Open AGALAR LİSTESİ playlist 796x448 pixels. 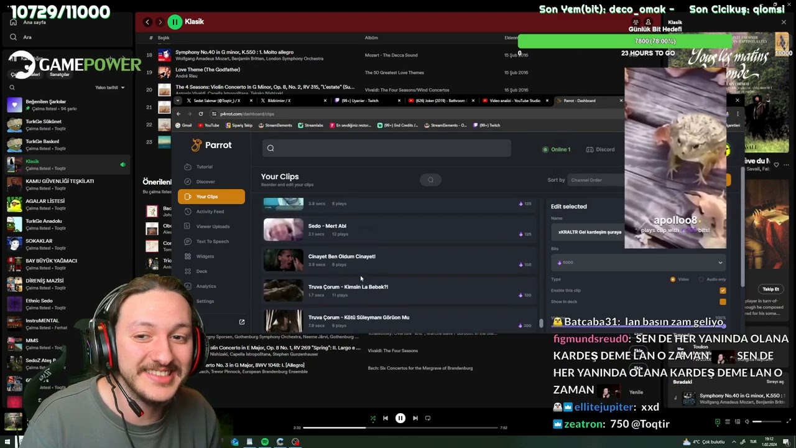coord(67,204)
